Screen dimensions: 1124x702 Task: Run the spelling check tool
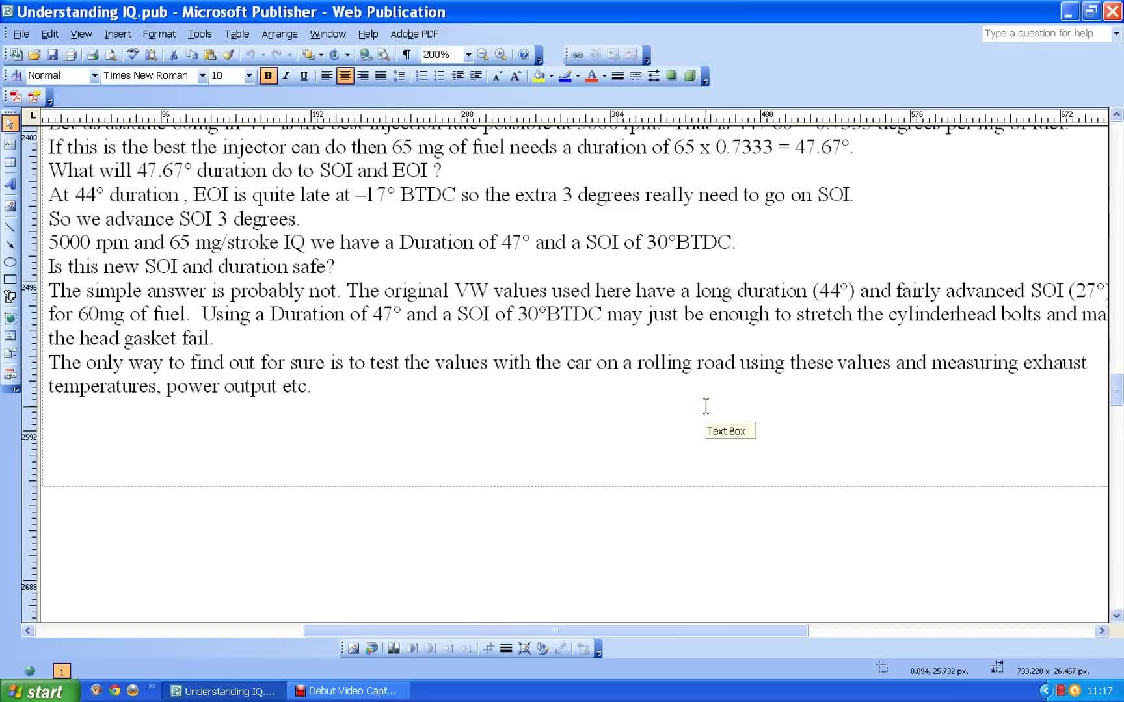point(133,55)
